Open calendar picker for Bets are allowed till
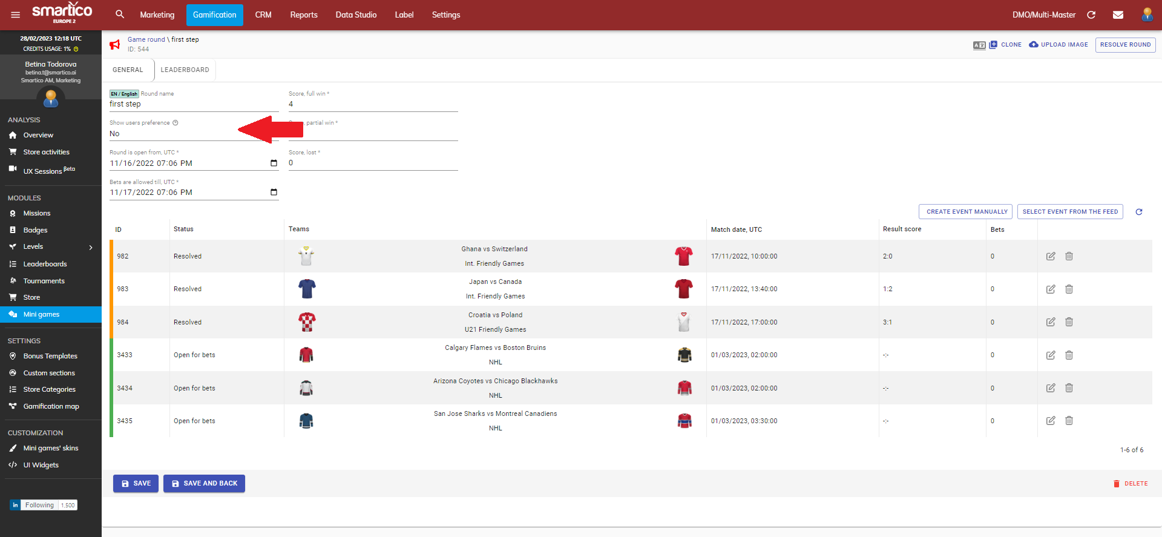The image size is (1162, 537). coord(274,193)
